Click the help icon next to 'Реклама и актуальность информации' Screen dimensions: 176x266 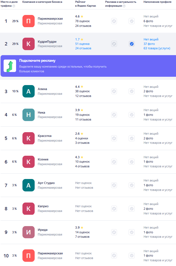tap(124, 6)
